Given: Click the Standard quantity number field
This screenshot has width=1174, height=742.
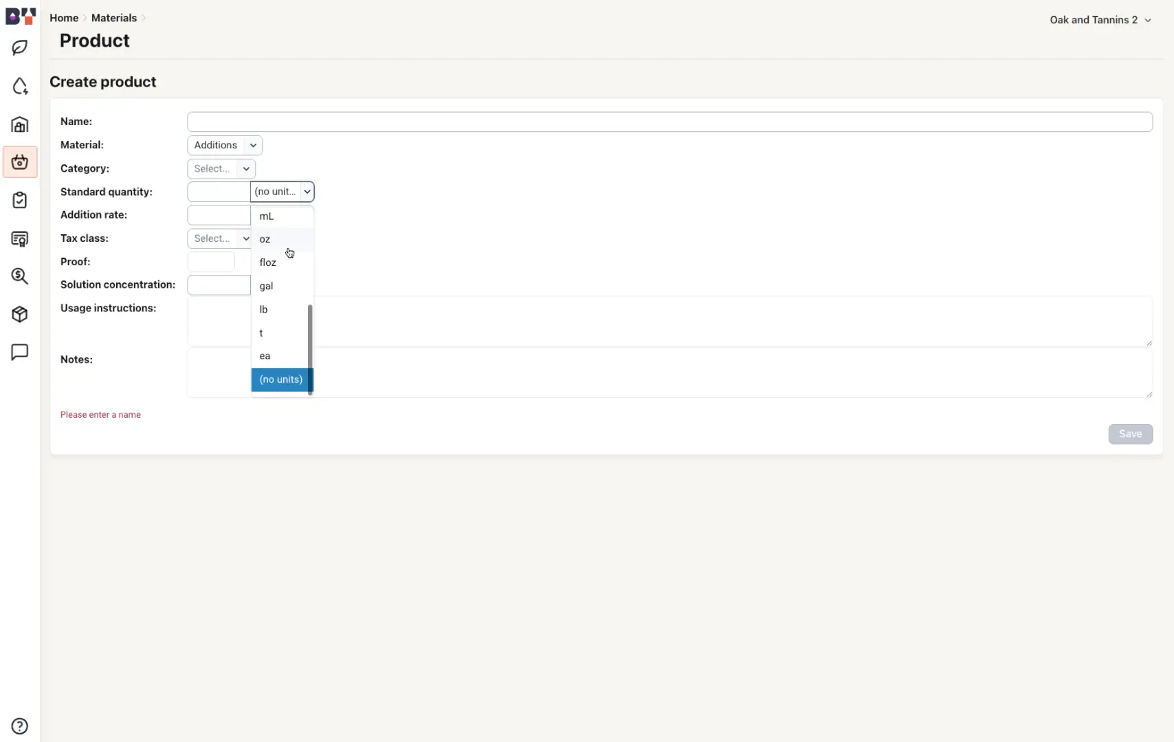Looking at the screenshot, I should coord(219,192).
